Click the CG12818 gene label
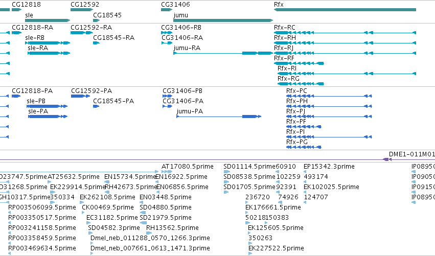 pyautogui.click(x=27, y=5)
